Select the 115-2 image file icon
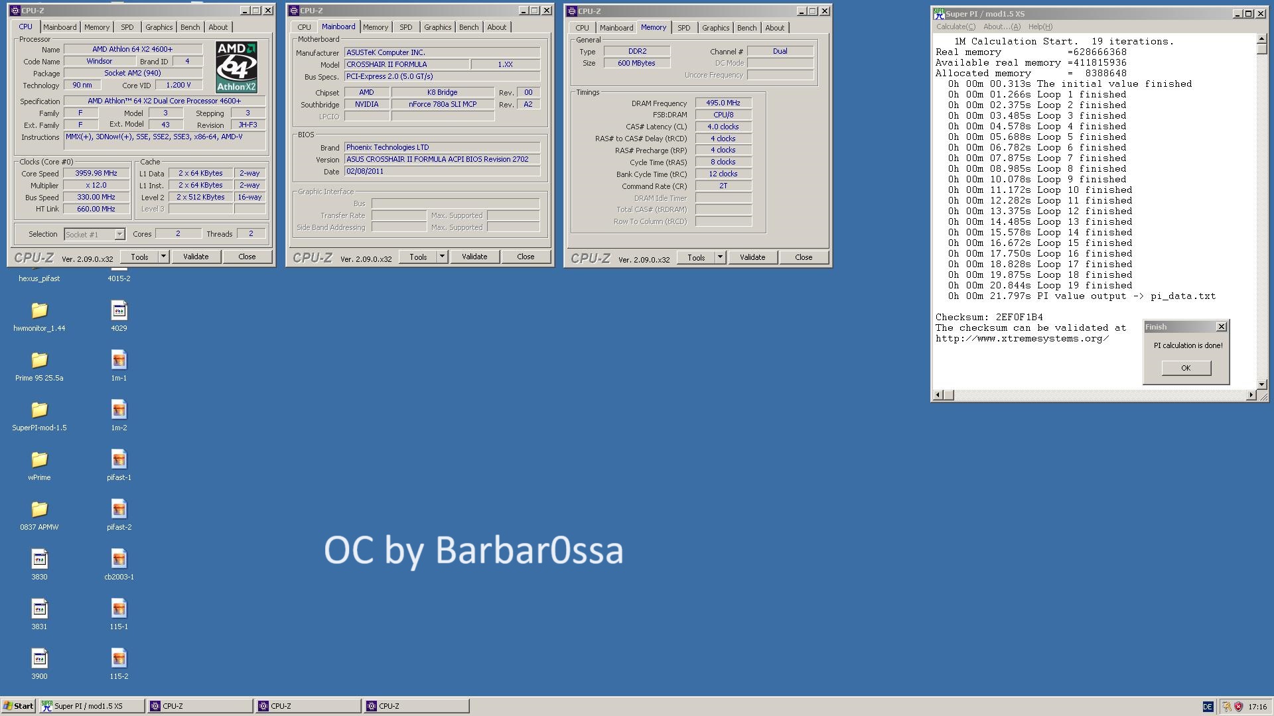This screenshot has width=1274, height=716. pos(119,658)
